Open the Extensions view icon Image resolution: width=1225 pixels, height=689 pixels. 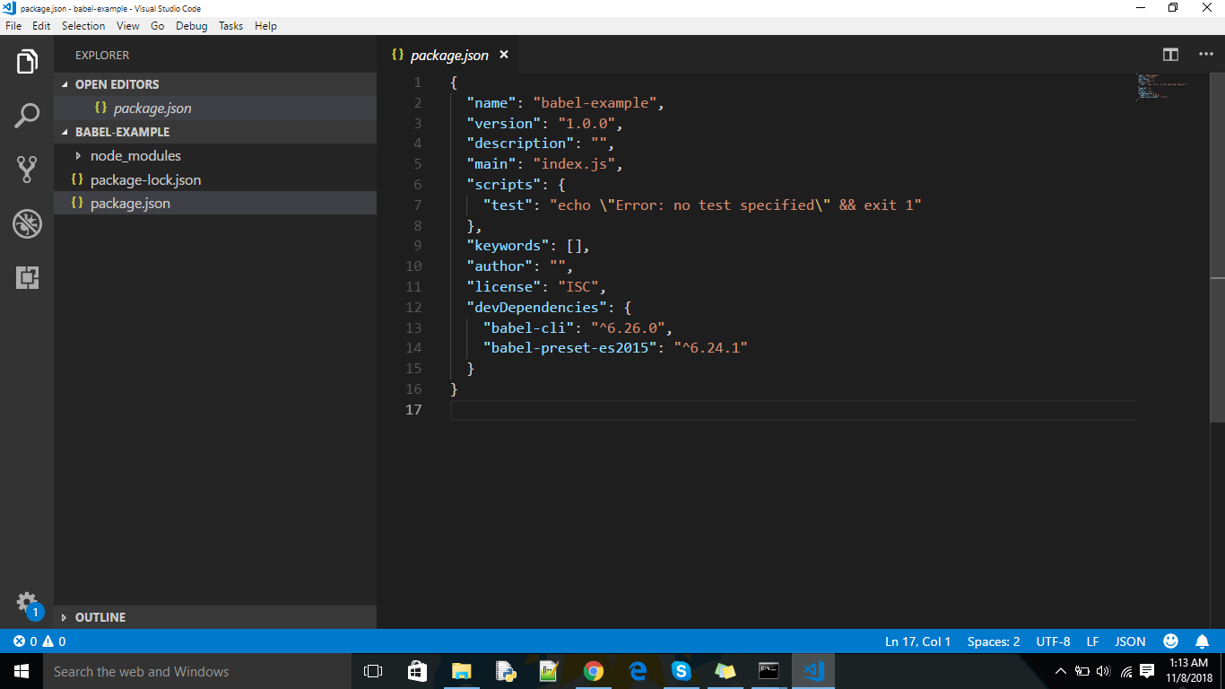click(x=27, y=277)
